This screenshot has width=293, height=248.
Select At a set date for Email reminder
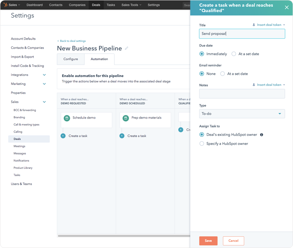222,74
